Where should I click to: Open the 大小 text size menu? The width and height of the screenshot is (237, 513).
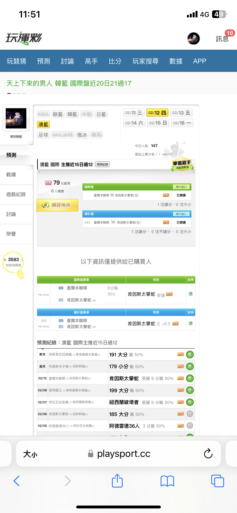click(30, 454)
